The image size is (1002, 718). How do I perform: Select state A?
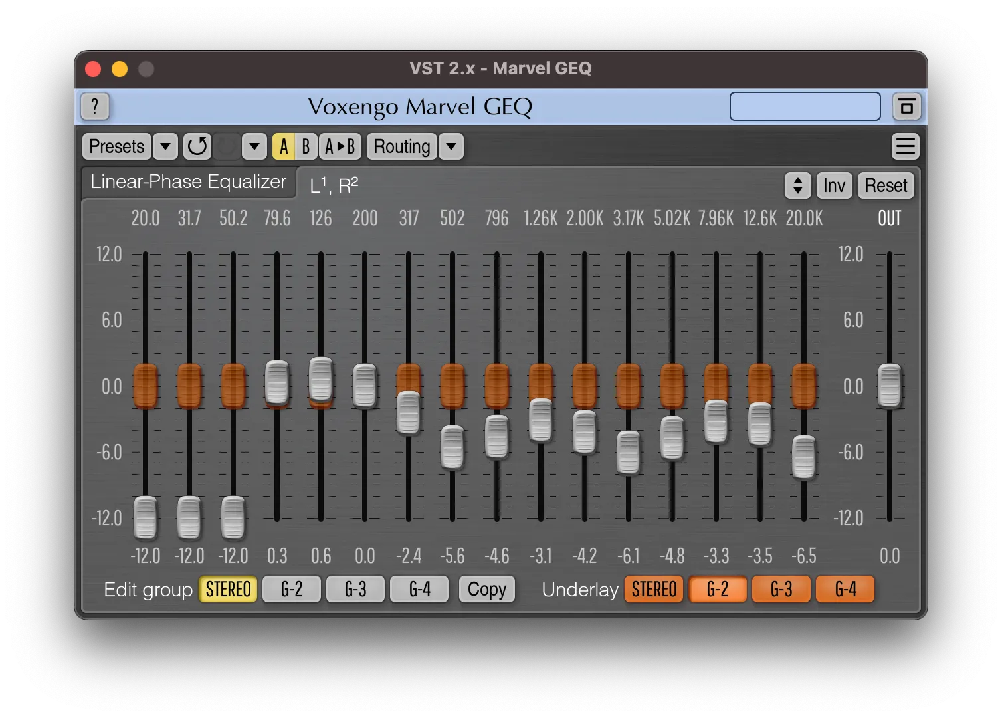(x=284, y=146)
